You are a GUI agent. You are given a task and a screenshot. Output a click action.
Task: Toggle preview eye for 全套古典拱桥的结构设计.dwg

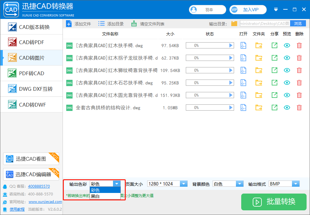point(287,107)
